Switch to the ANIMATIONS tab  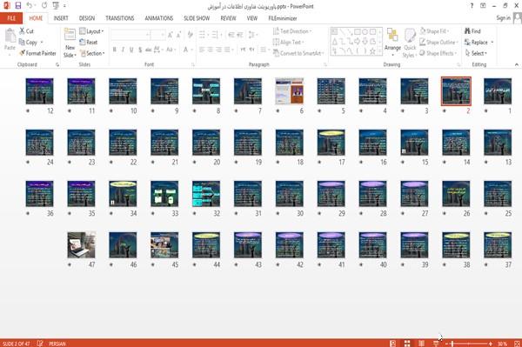pos(159,18)
